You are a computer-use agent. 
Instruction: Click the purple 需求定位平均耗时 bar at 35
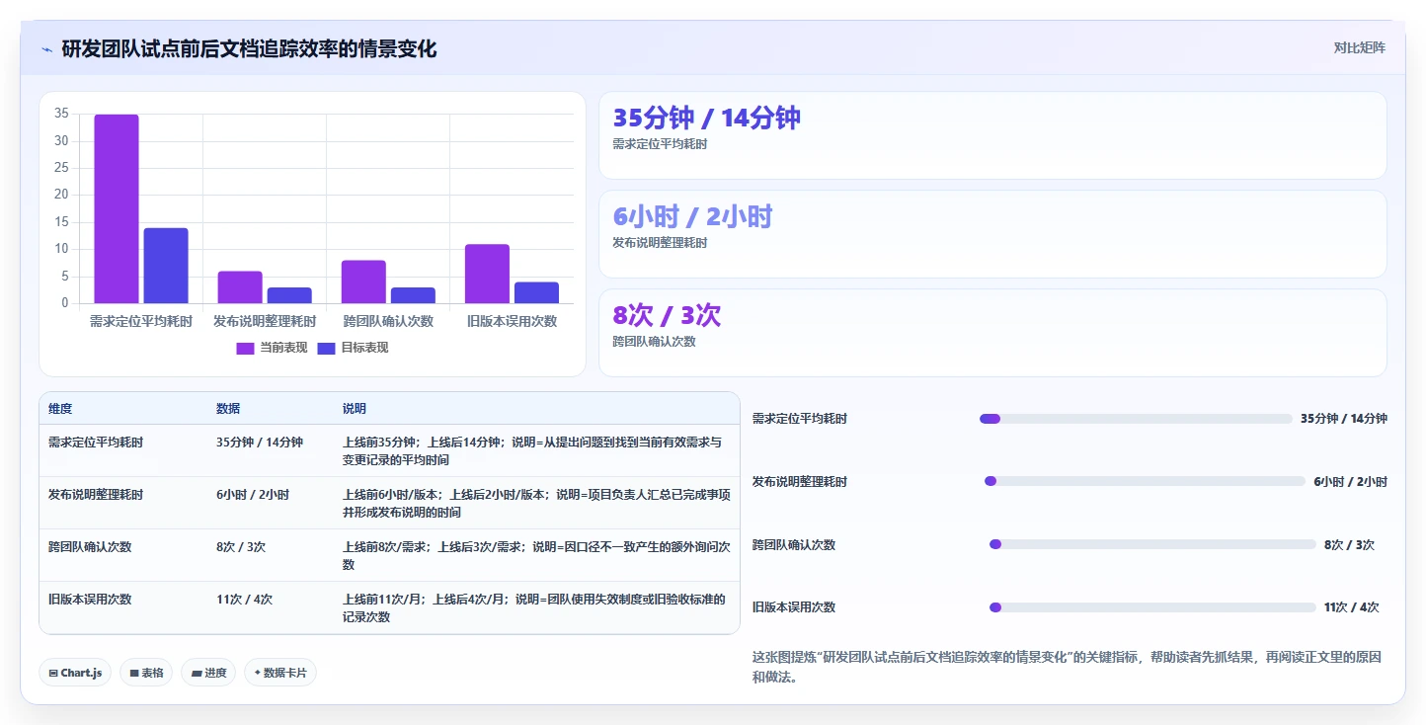tap(117, 208)
